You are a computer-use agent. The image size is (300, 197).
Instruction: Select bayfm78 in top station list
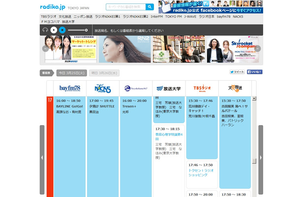224,17
